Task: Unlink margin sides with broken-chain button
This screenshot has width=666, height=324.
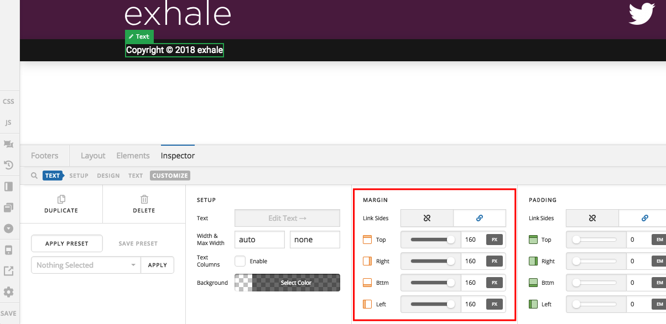Action: click(426, 218)
